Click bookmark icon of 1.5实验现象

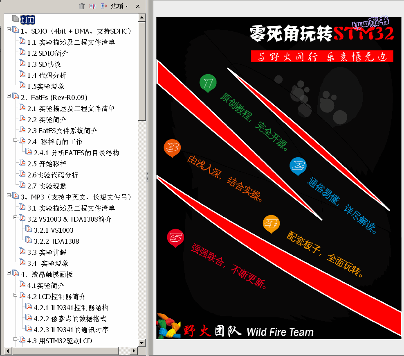pyautogui.click(x=22, y=85)
